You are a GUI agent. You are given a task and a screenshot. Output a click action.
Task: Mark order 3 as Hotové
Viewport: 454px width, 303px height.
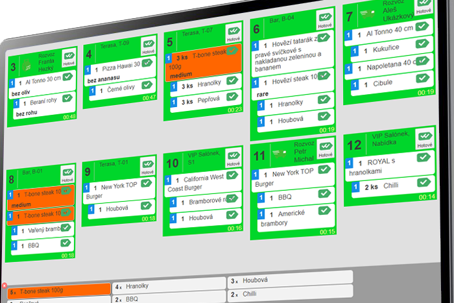coord(68,60)
